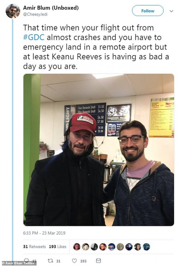This screenshot has width=186, height=267.
Task: Click the last liker avatar in the row
Action: (x=146, y=247)
